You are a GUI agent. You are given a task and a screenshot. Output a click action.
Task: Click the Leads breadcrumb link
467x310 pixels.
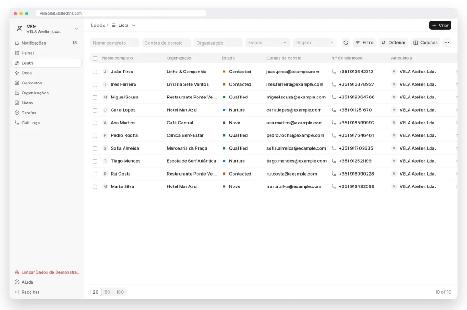click(98, 26)
